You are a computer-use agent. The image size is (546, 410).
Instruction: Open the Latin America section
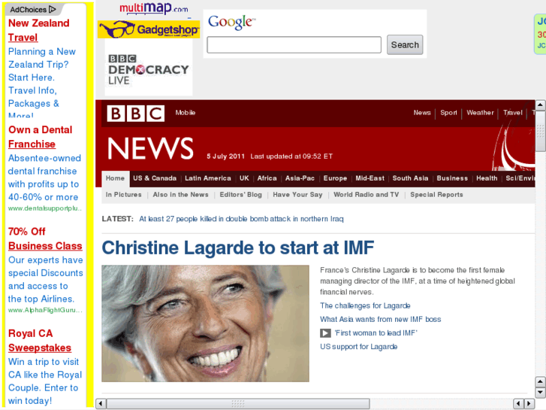[208, 178]
